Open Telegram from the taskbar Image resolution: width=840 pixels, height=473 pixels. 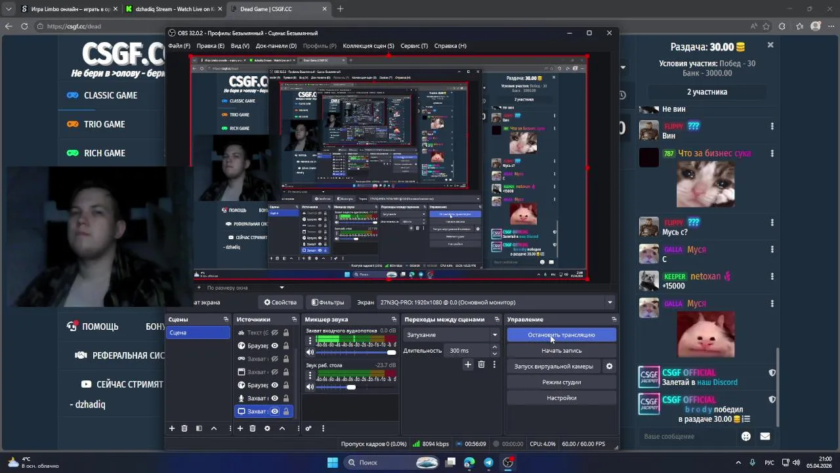488,462
